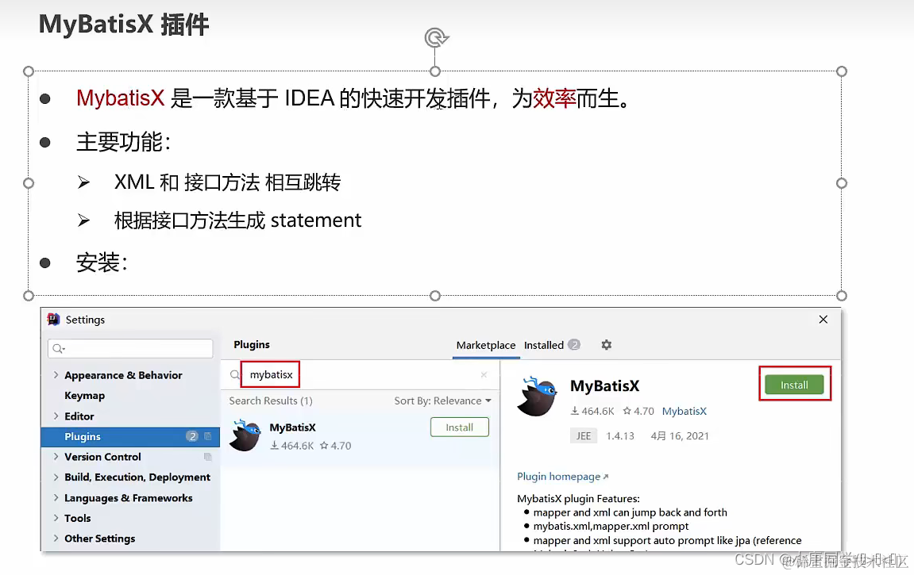This screenshot has width=914, height=575.
Task: Click the rotate handle above the text box
Action: (436, 38)
